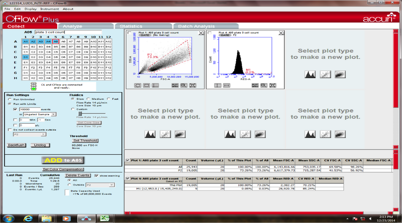Select Outside option for Delete Events

[69, 184]
